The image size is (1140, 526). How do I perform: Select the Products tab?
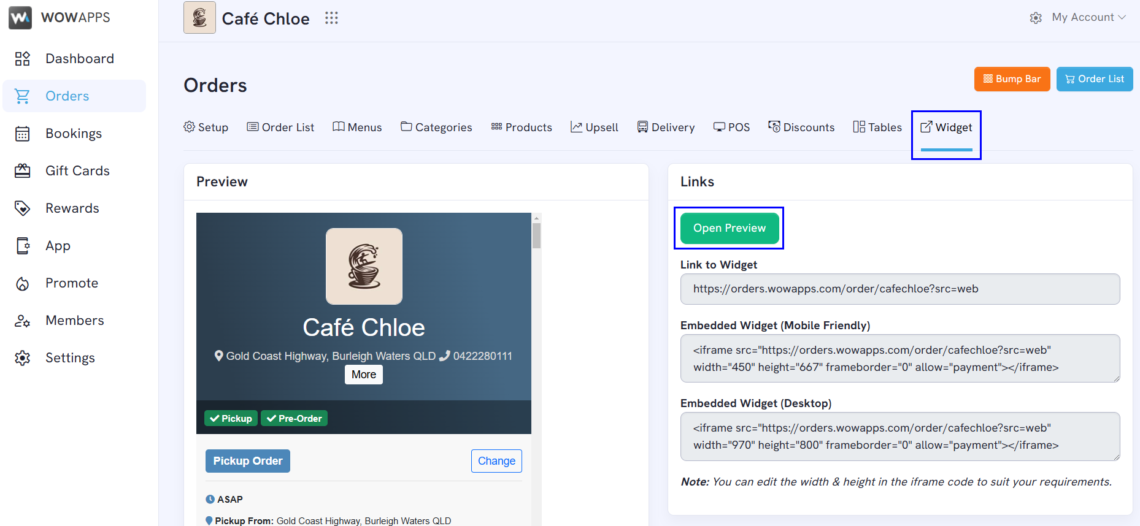[522, 127]
